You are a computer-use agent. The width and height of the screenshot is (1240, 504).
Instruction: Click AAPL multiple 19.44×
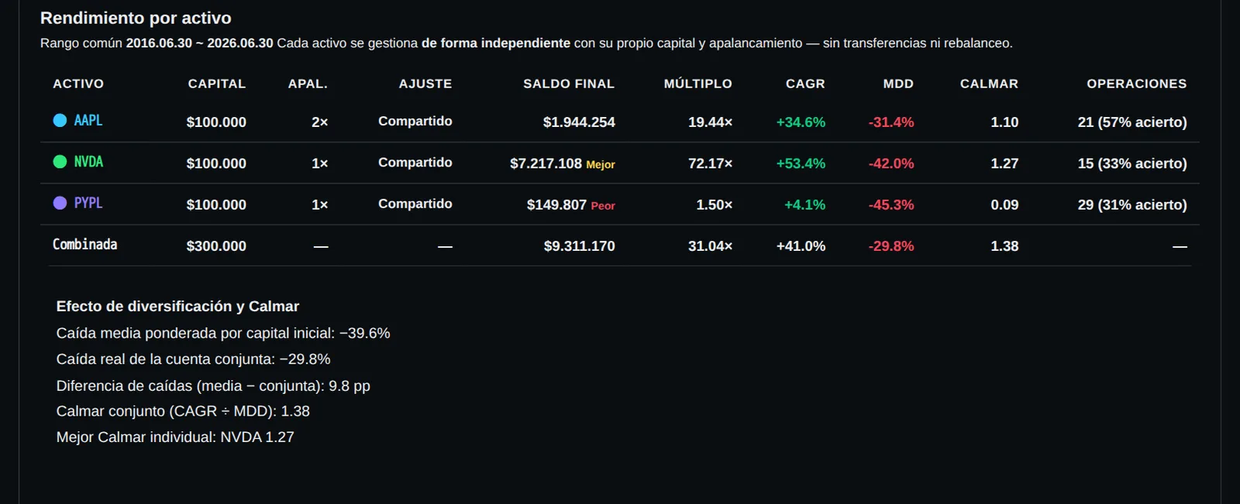(x=710, y=122)
